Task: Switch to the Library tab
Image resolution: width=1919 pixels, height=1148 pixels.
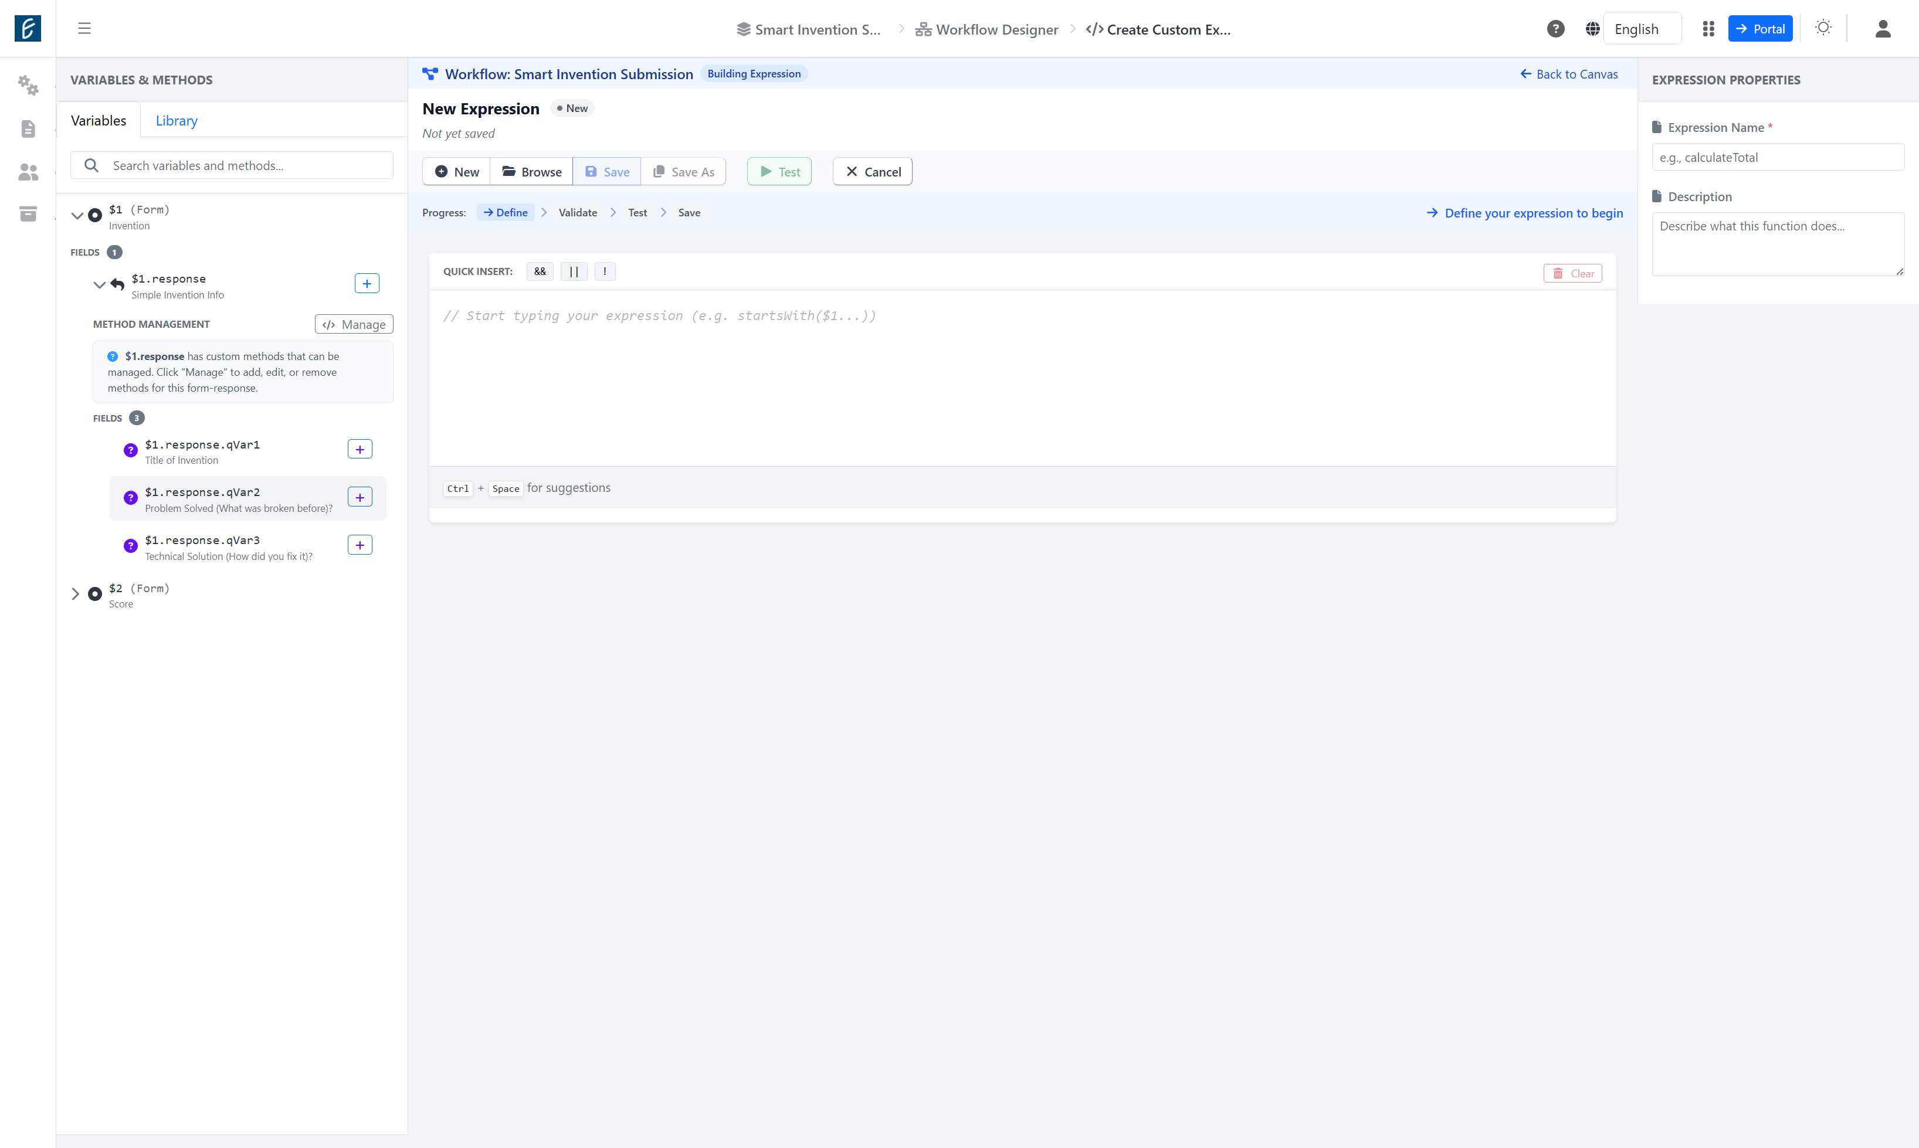Action: [x=177, y=120]
